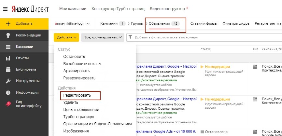This screenshot has width=282, height=136.
Task: Click first row's Поиск_Все campaign name
Action: click(272, 67)
